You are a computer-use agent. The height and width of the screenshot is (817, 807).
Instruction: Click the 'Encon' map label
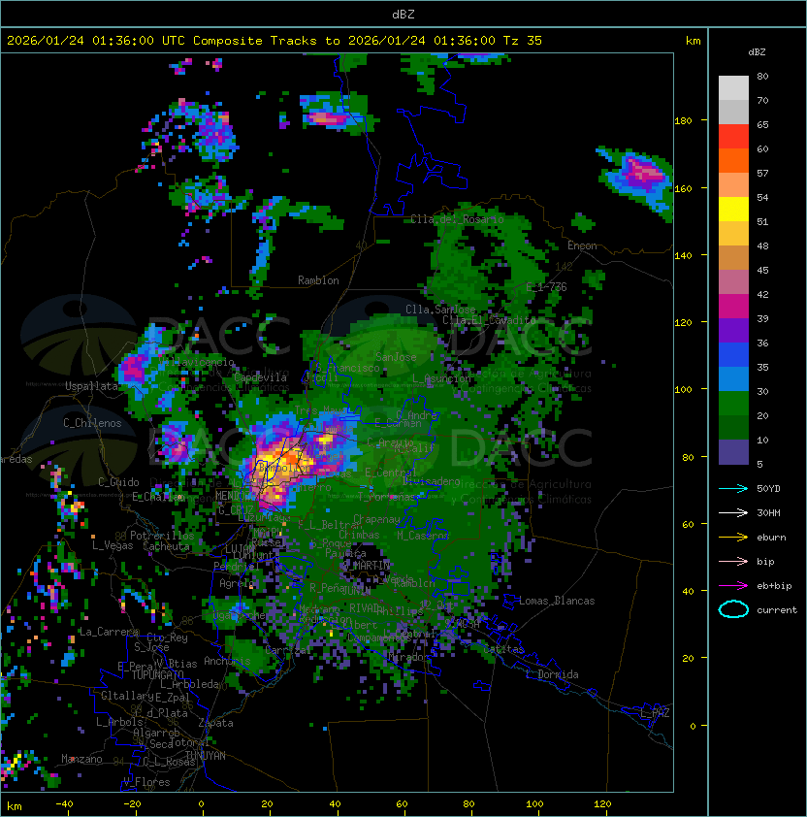582,245
